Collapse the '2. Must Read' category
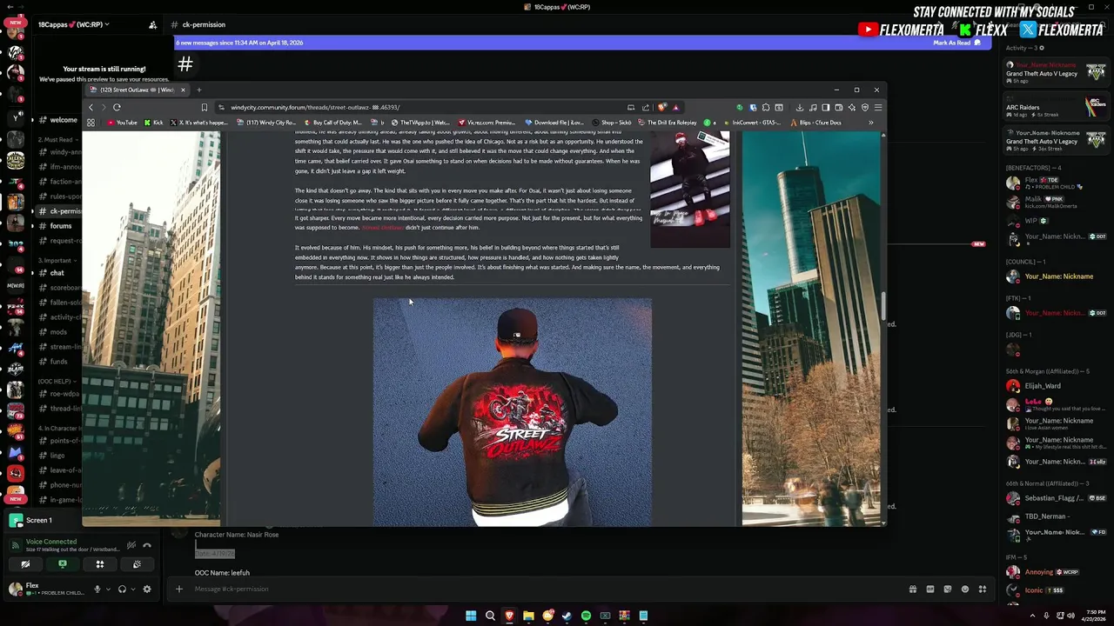Viewport: 1114px width, 626px height. pyautogui.click(x=57, y=139)
